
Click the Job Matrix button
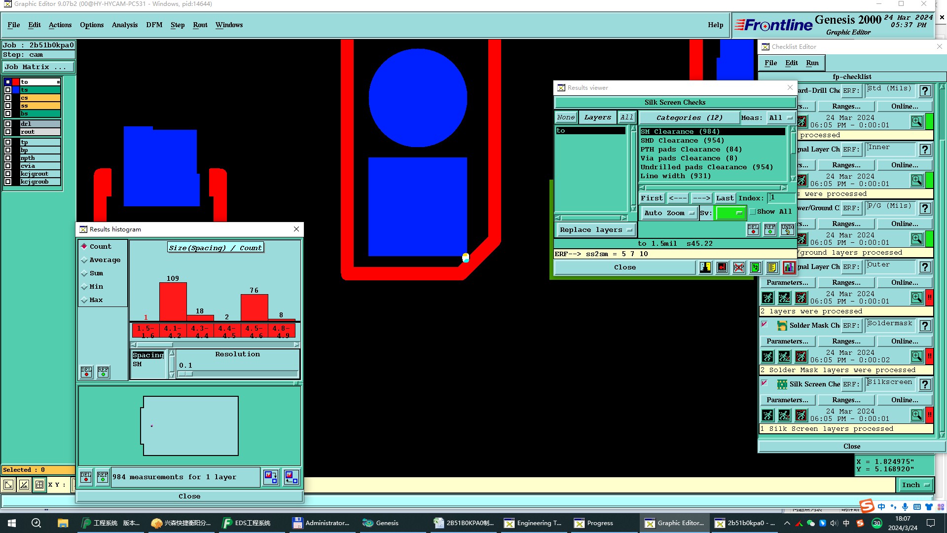click(38, 67)
